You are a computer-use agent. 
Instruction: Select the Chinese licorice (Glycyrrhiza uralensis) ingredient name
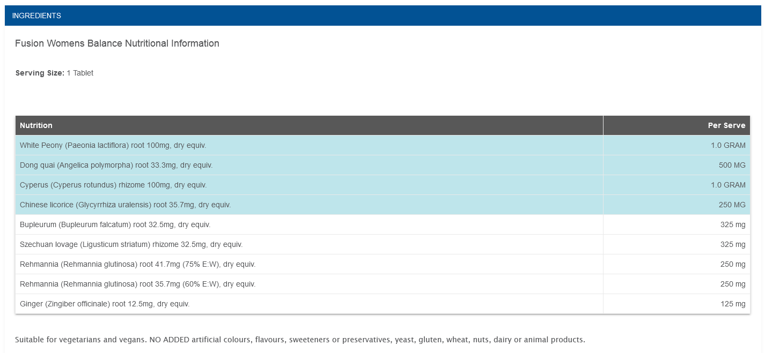click(125, 205)
